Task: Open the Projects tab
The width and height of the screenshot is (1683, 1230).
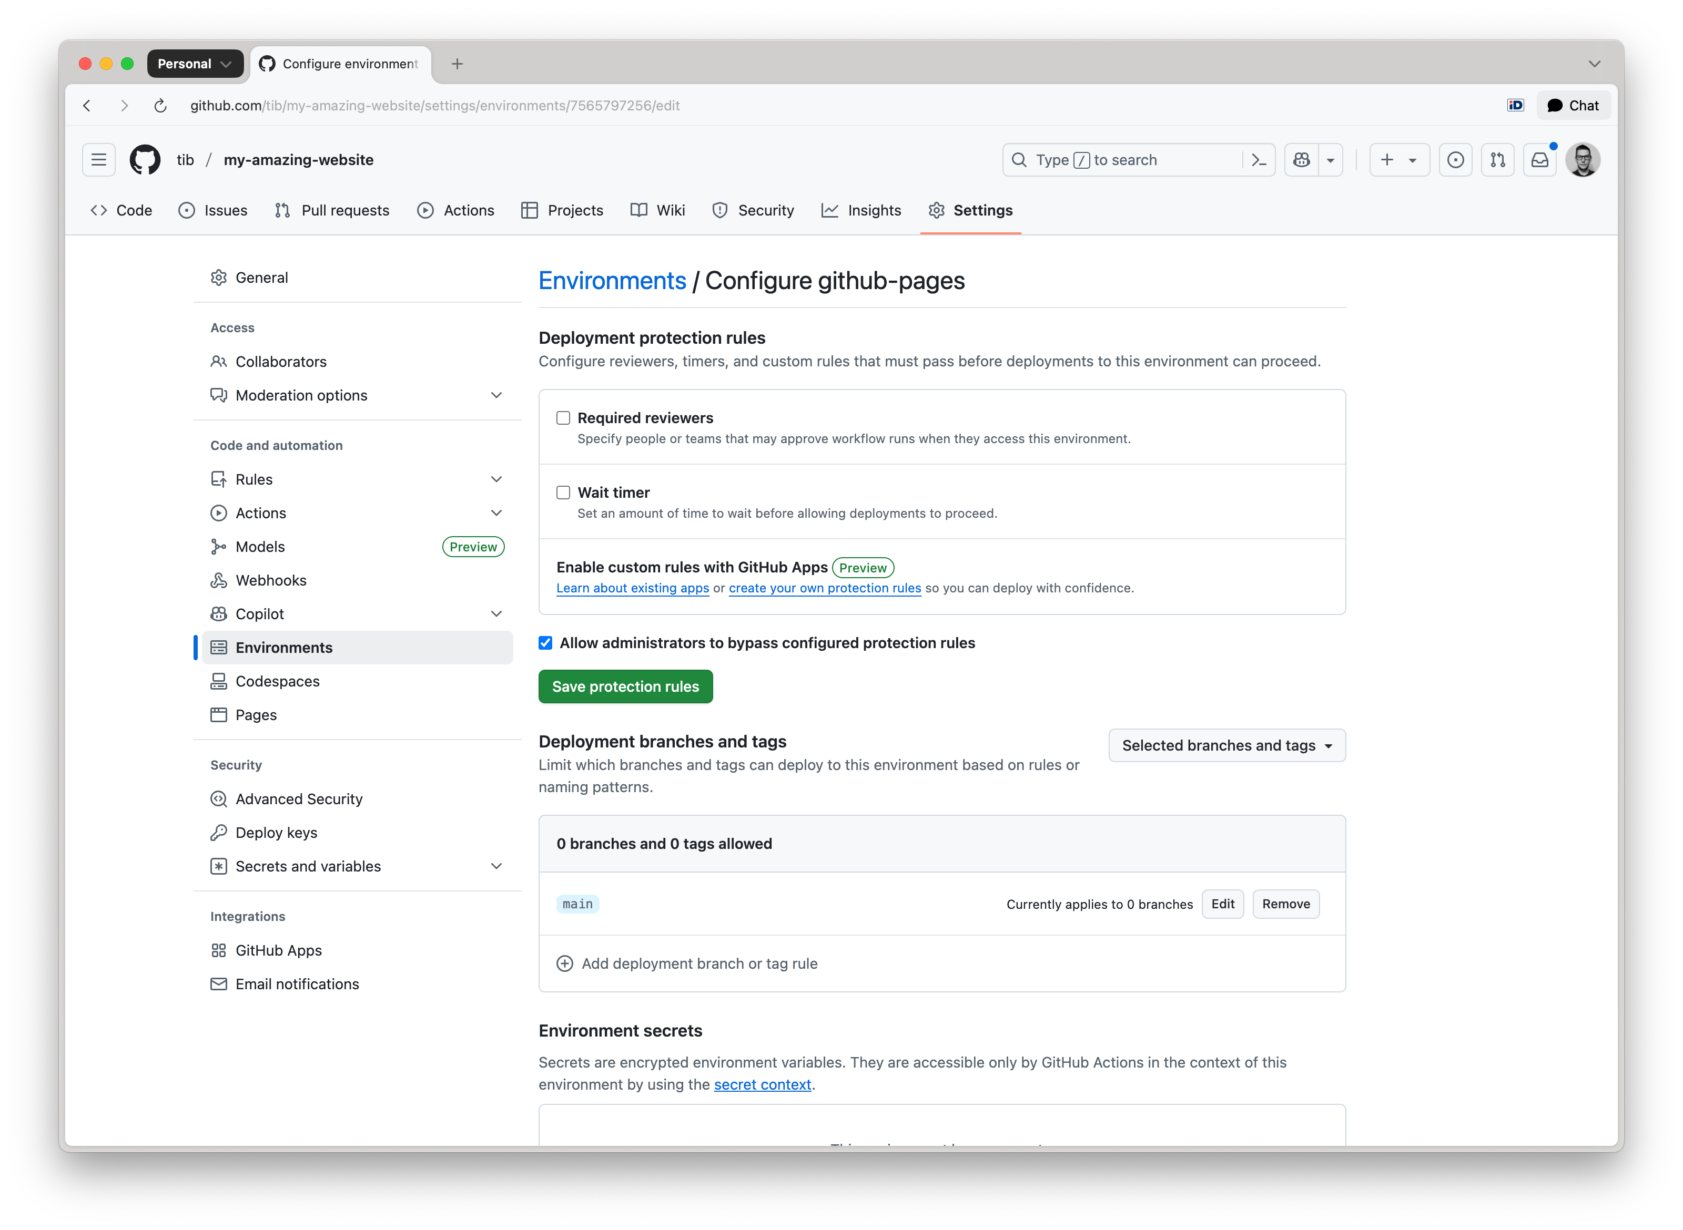Action: [x=562, y=211]
